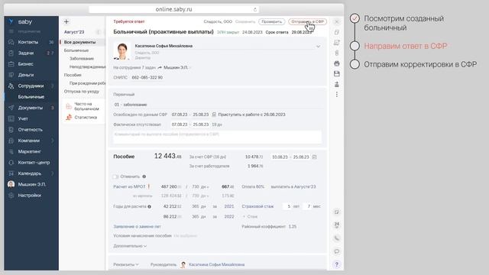Click the Контакт-центр headset icon

pos(11,163)
